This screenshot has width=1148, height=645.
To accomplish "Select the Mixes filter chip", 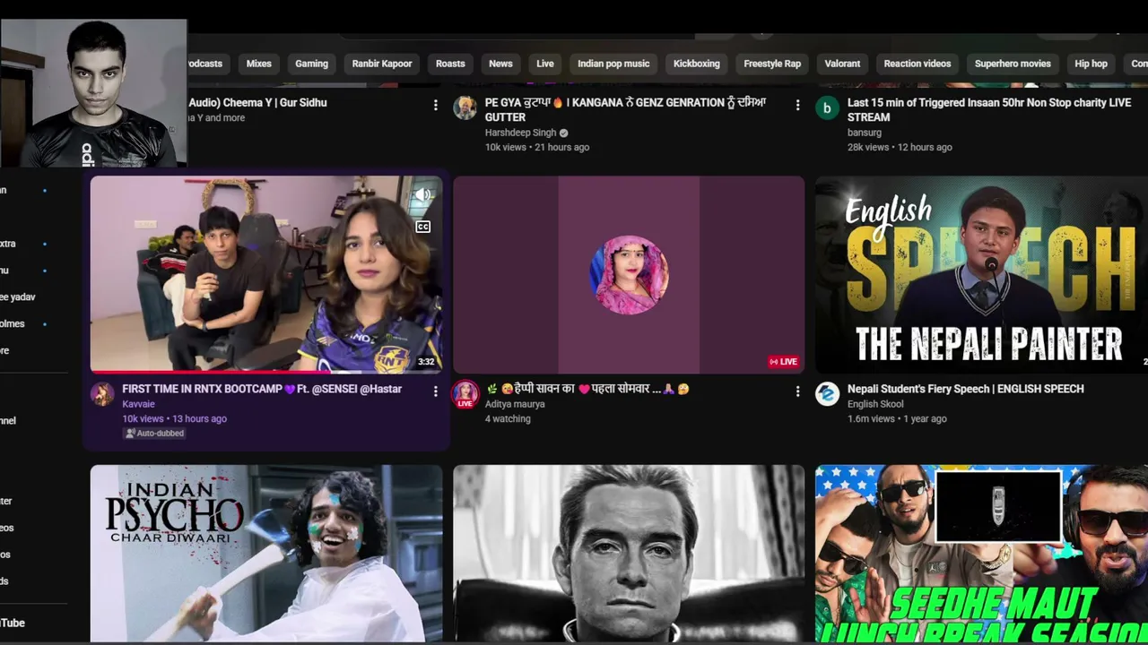I will click(259, 64).
